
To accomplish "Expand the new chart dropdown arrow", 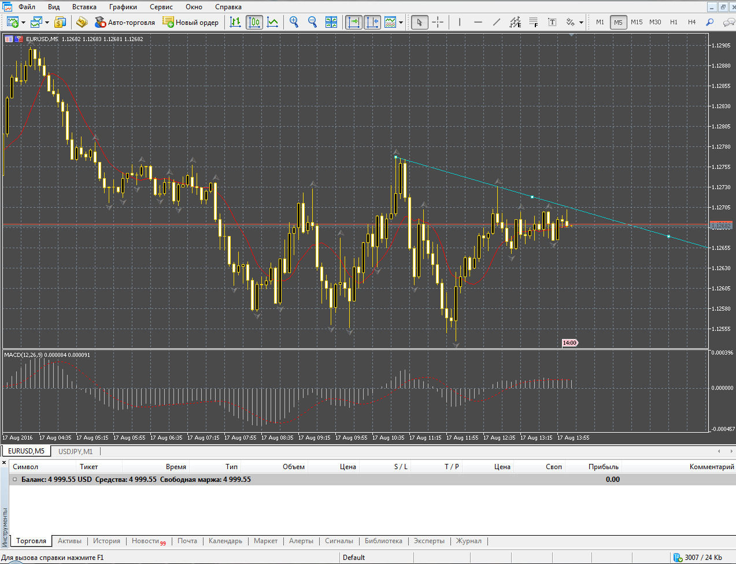I will pos(23,23).
